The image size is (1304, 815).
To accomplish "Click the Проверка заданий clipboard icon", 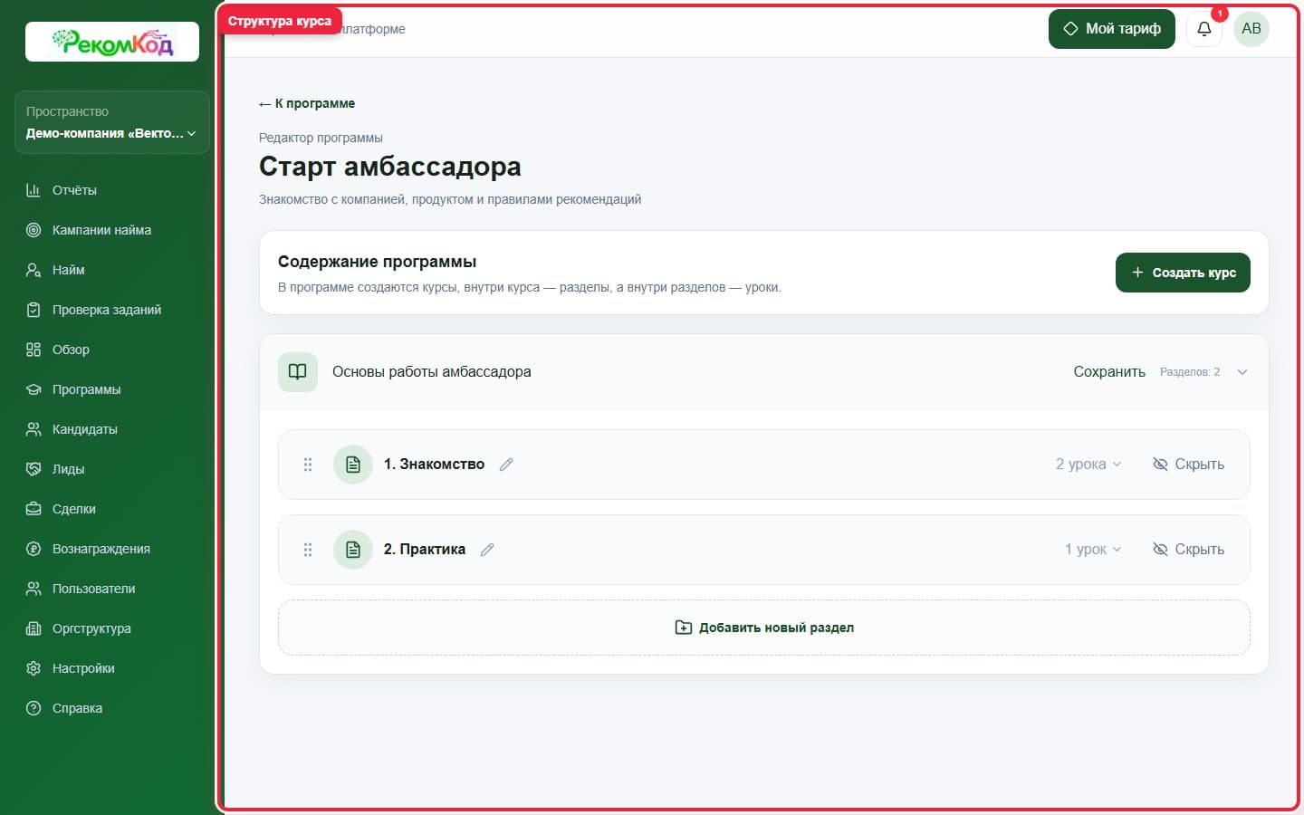I will 34,310.
